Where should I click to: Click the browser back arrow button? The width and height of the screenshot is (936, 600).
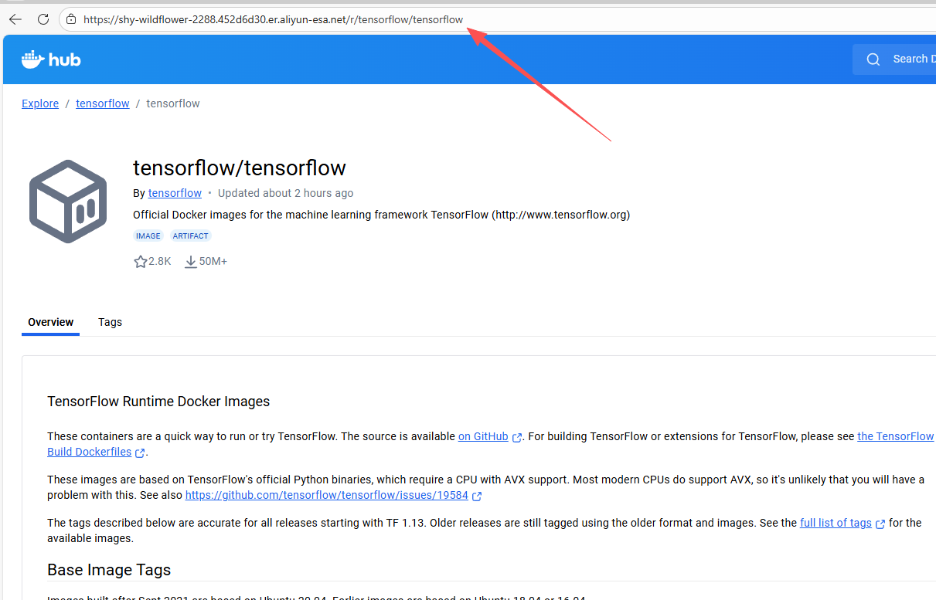[15, 19]
